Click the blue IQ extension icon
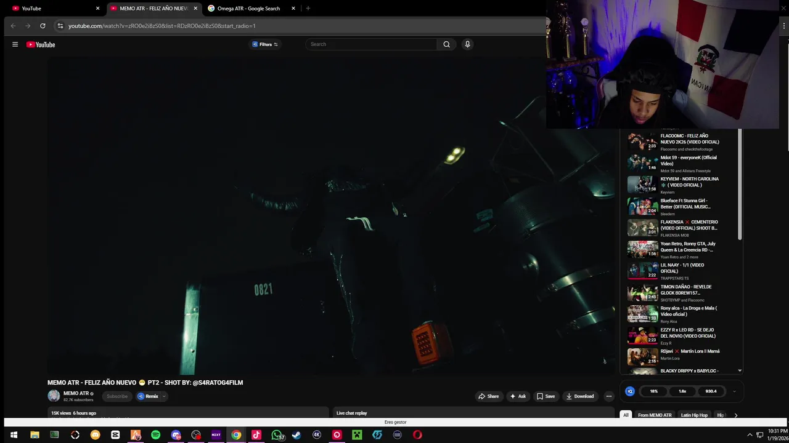Screen dimensions: 789x443 coord(629,391)
